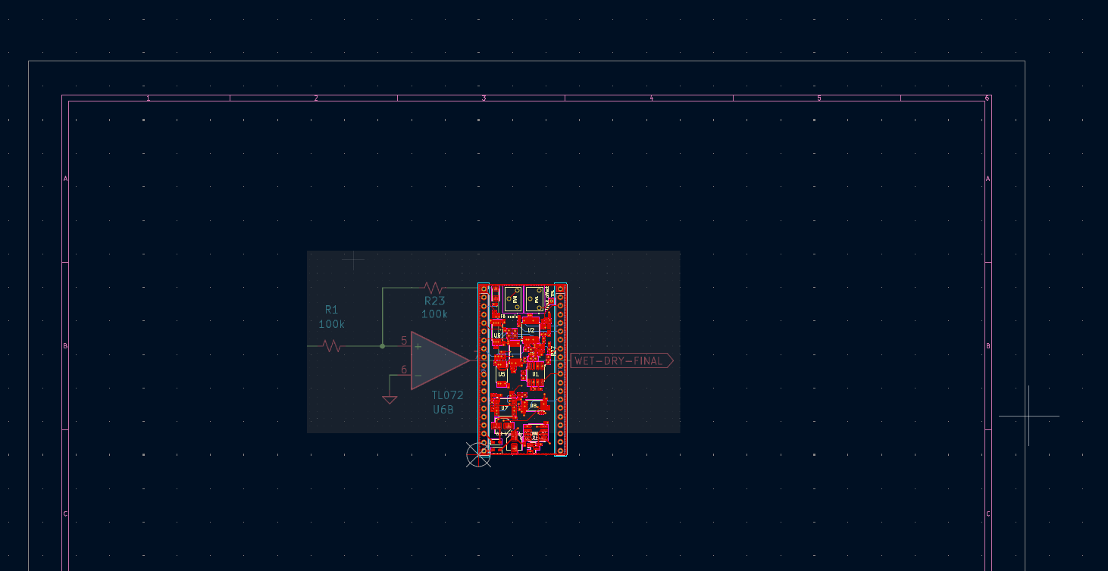
Task: Click the TL072 op-amp triangle symbol
Action: 441,360
